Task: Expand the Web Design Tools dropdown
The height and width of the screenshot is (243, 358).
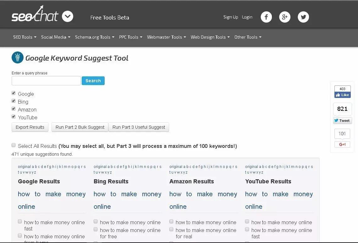Action: pos(210,37)
